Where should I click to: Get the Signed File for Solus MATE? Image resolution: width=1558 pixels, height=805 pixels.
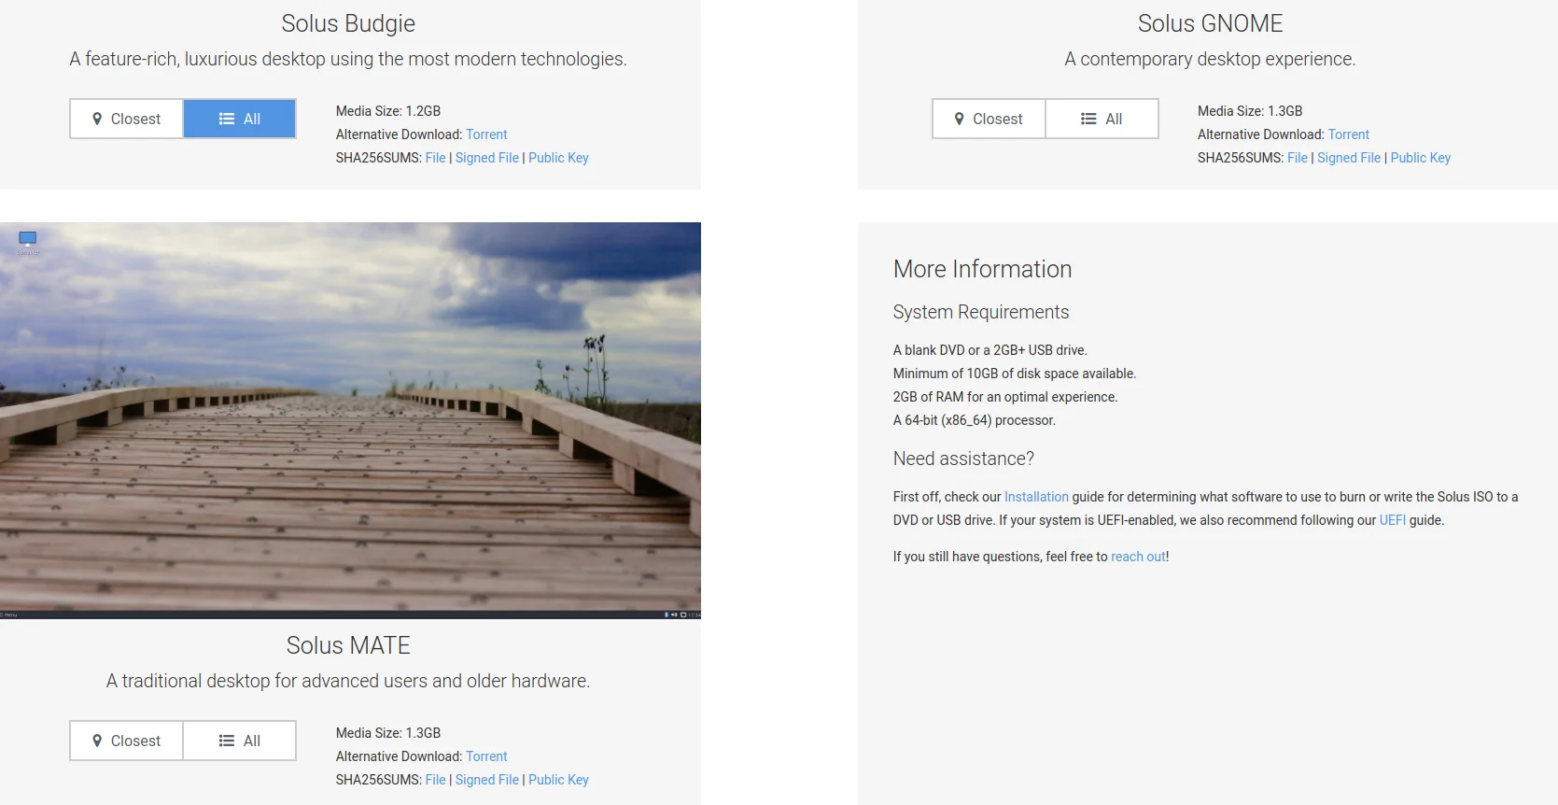(487, 780)
